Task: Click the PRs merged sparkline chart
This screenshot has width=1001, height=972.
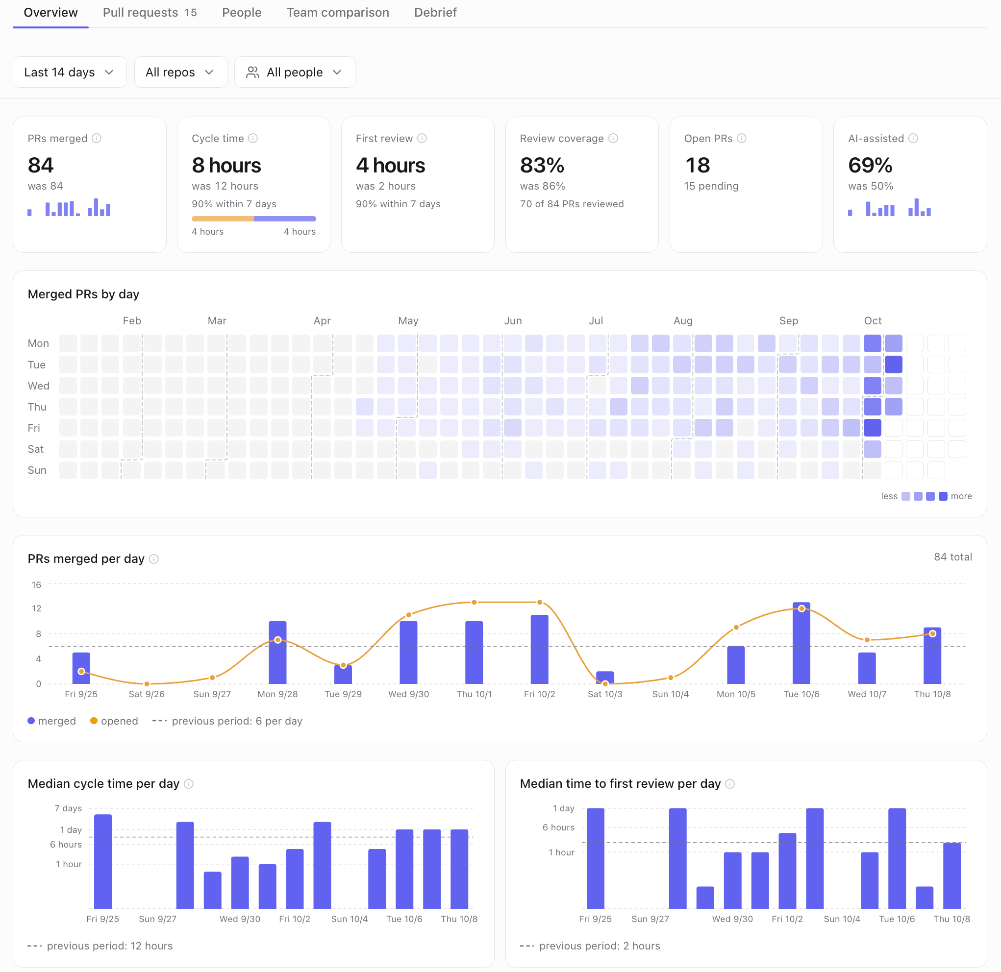Action: (69, 207)
